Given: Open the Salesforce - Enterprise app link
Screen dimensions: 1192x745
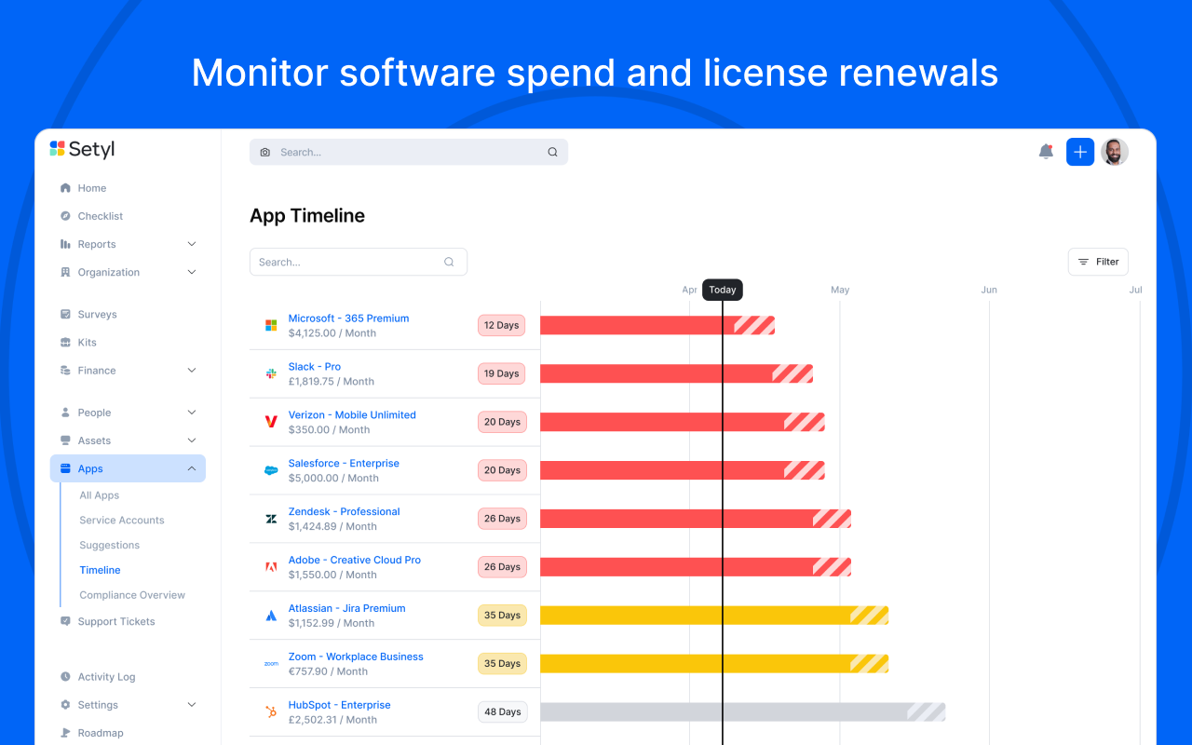Looking at the screenshot, I should pos(344,463).
